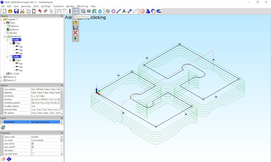271x162 pixels.
Task: Open a file using the folder icon
Action: pyautogui.click(x=11, y=11)
